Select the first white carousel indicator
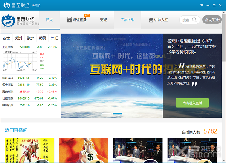226x163 pixels. (107, 114)
